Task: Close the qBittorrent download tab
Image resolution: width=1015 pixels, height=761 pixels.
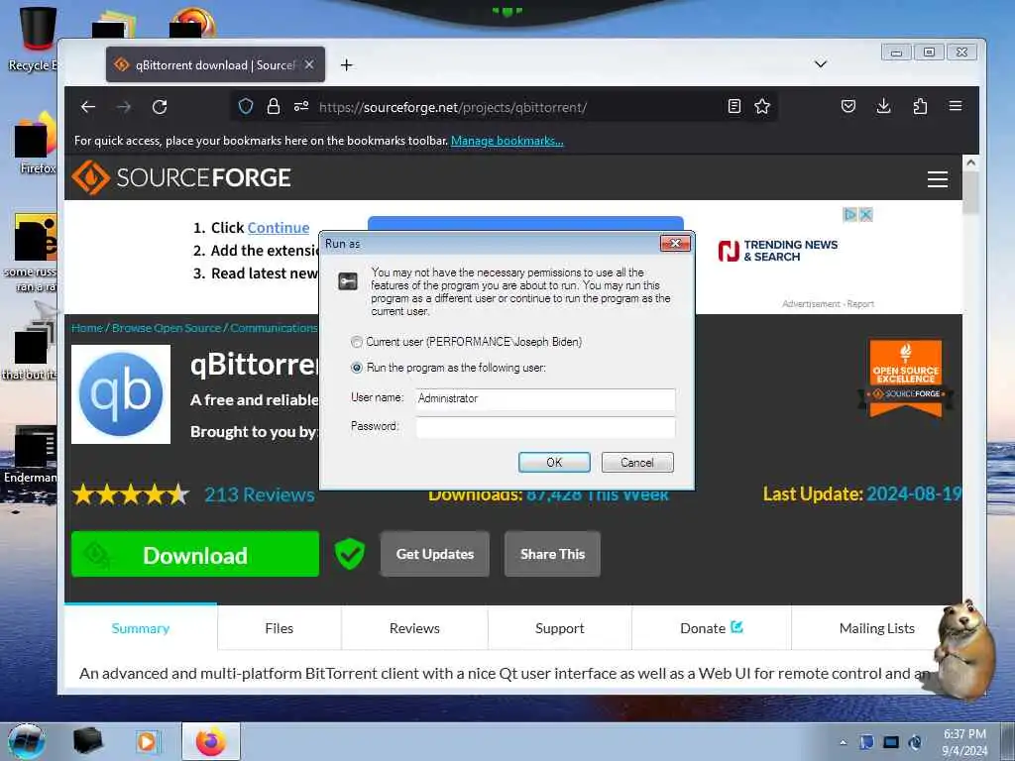Action: [x=309, y=64]
